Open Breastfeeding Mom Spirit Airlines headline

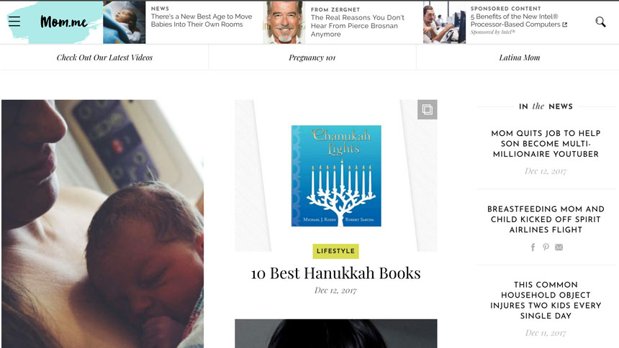(546, 219)
